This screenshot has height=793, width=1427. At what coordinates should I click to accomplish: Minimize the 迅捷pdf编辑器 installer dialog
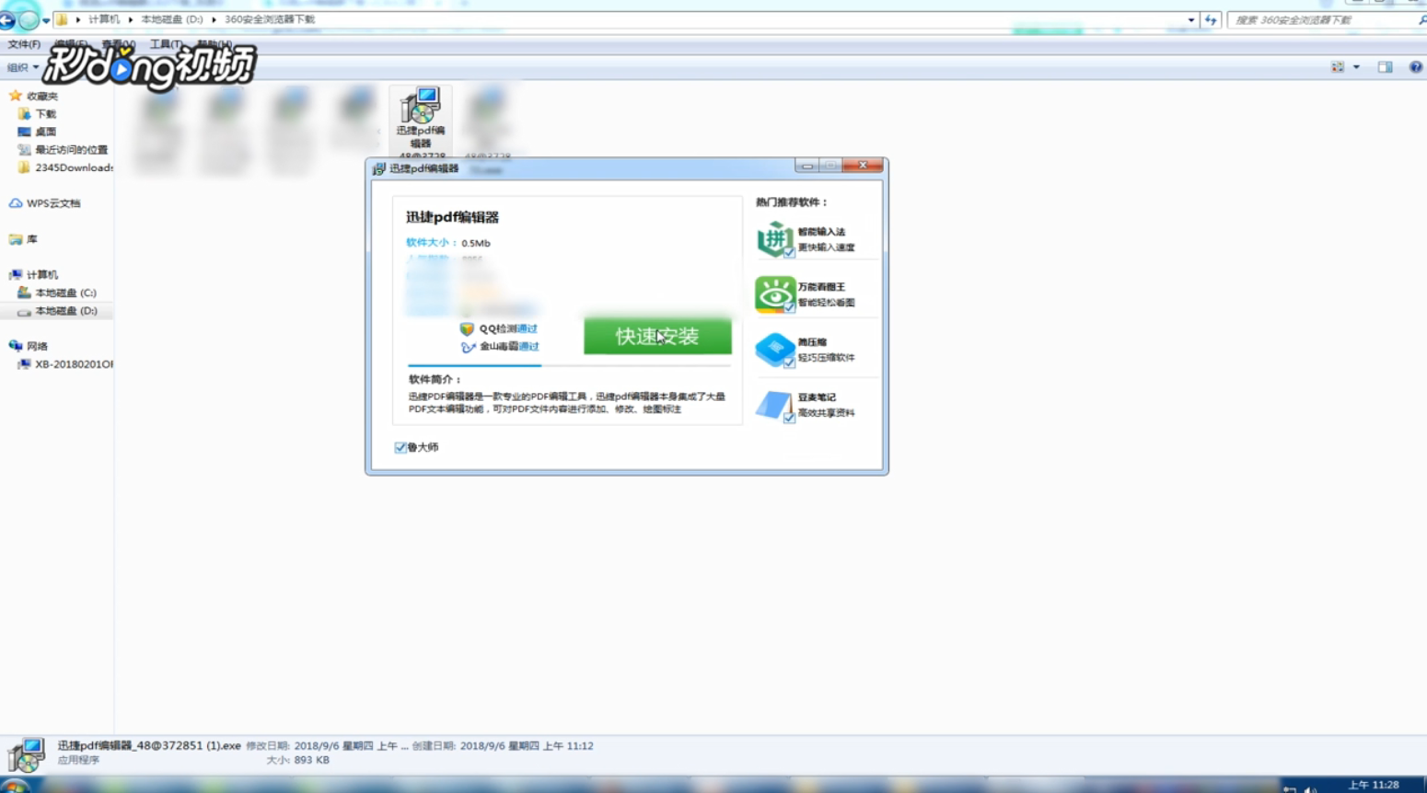[807, 166]
